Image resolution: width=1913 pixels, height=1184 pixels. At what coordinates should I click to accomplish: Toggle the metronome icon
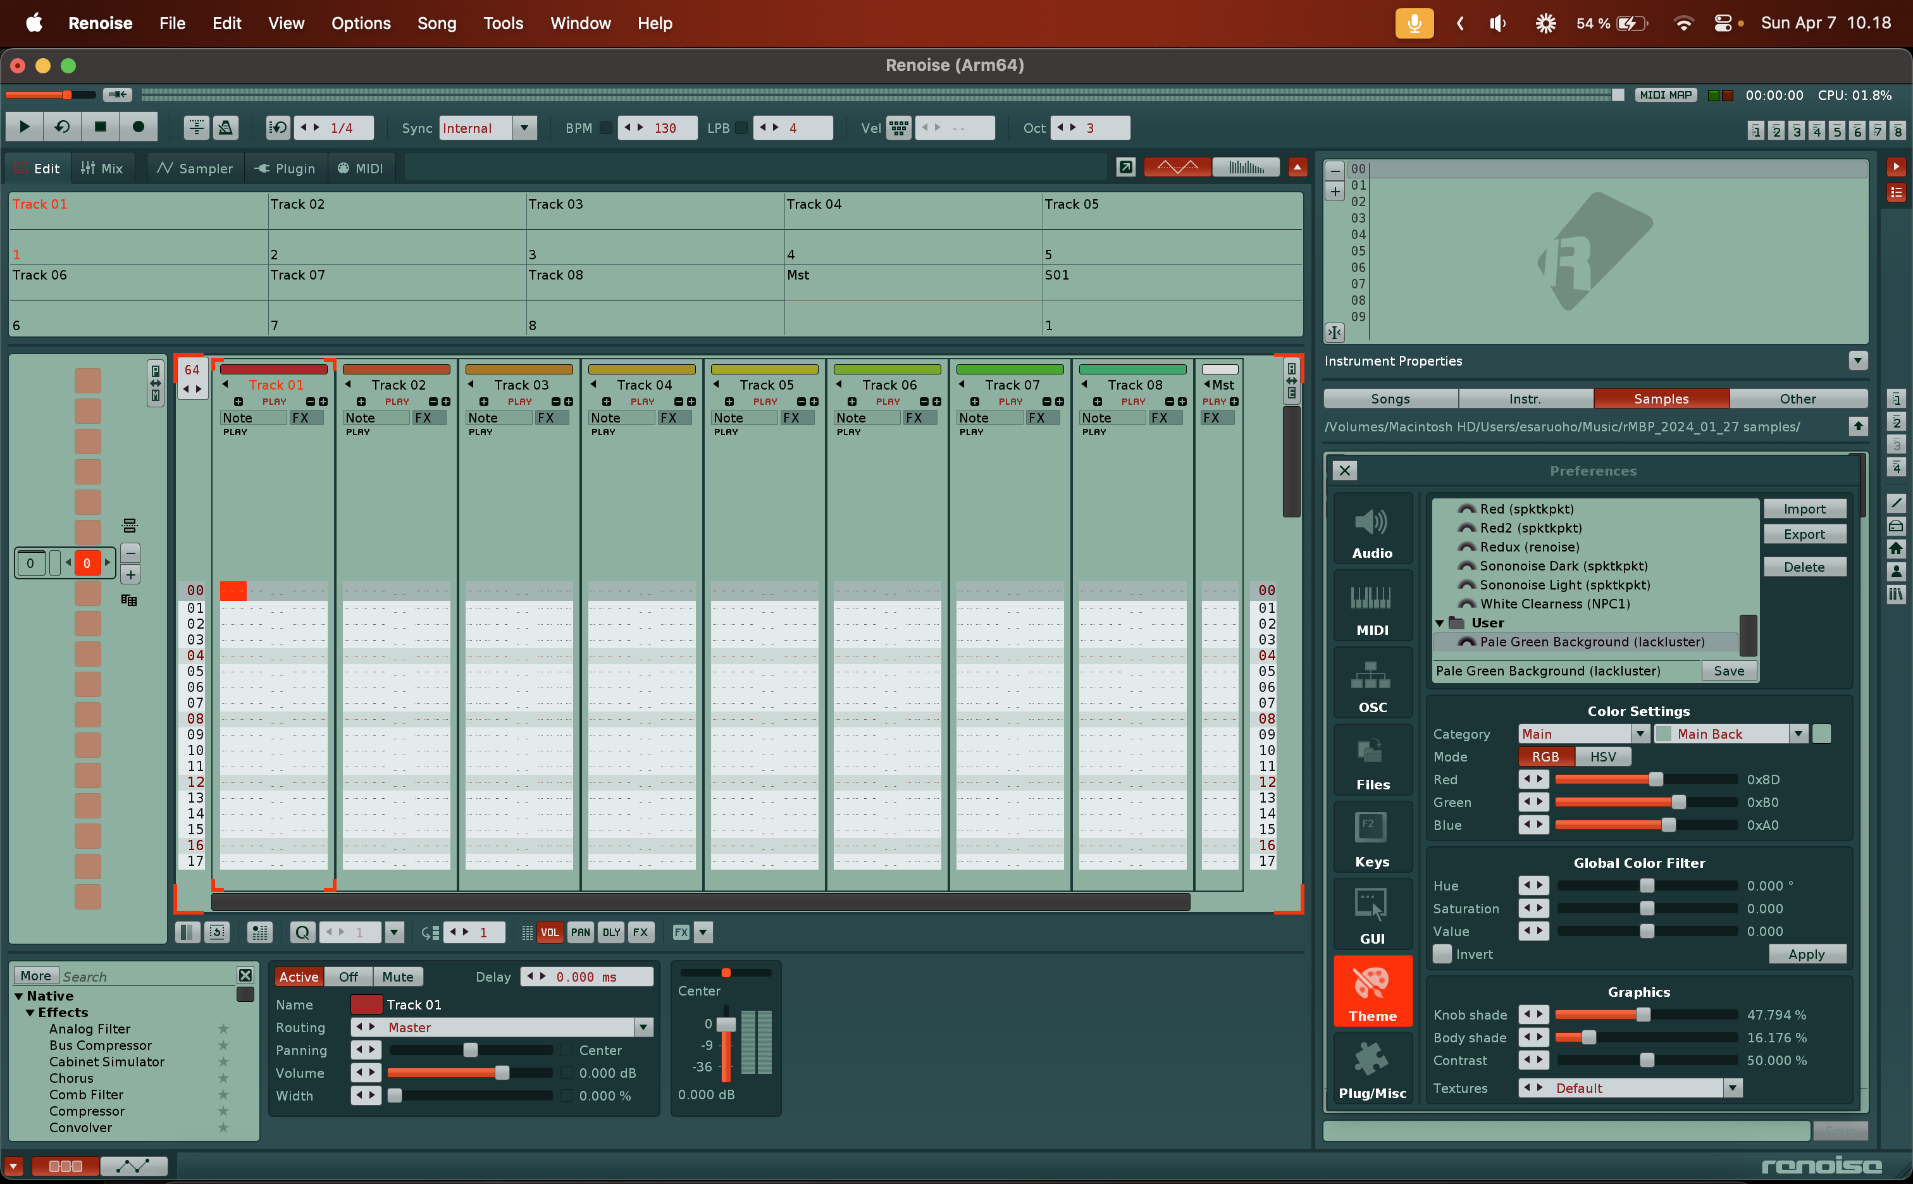(x=225, y=127)
